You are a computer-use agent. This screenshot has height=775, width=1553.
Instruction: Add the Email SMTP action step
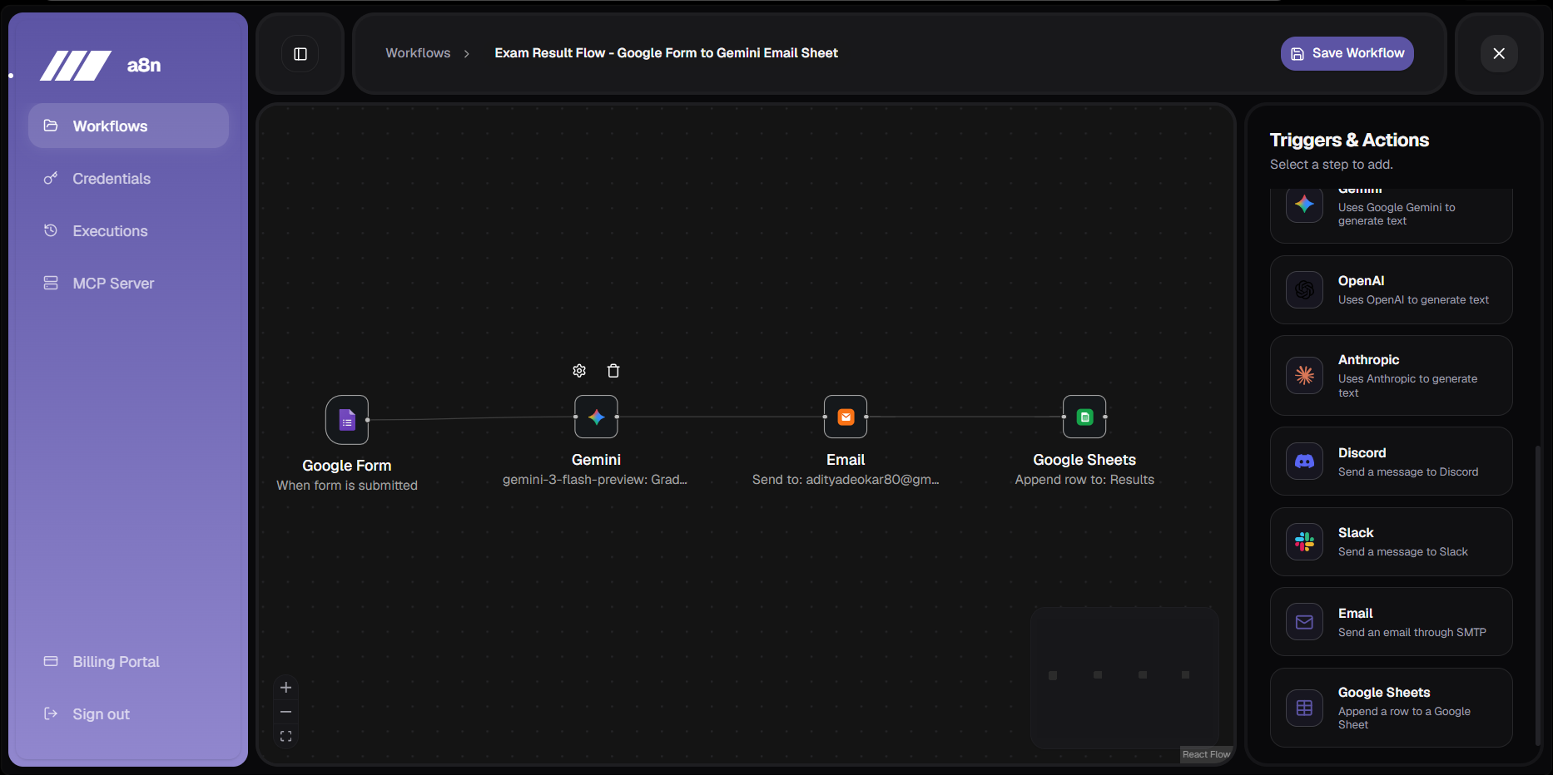tap(1391, 622)
